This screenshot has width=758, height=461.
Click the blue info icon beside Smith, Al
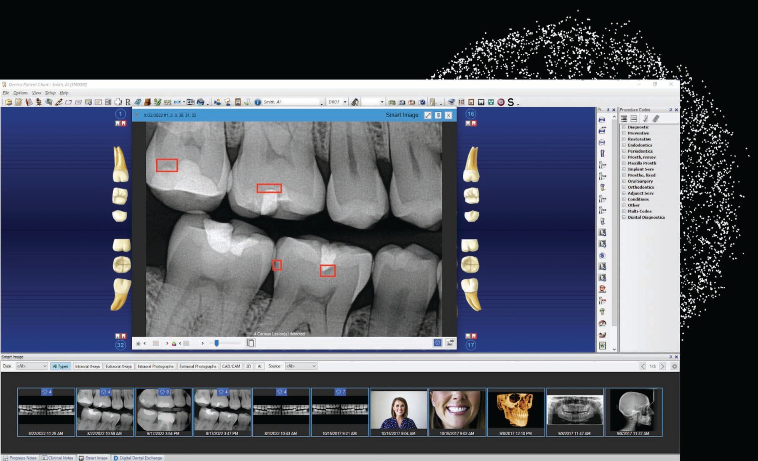(258, 102)
